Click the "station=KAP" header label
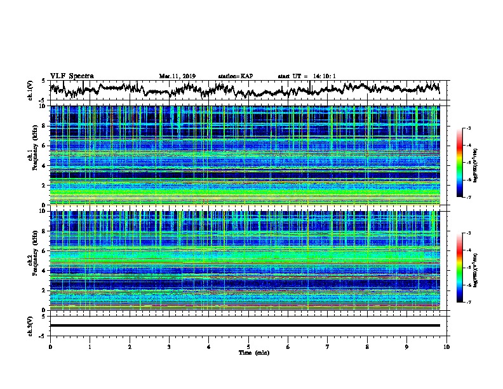Screen dimensions: 503x389 (236, 76)
